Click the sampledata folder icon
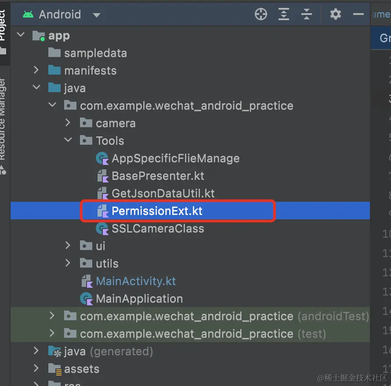Screen dimensions: 391x386 (x=54, y=53)
